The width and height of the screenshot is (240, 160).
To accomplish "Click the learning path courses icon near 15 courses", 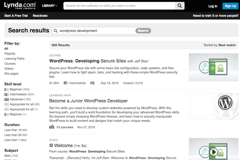I will tap(52, 127).
